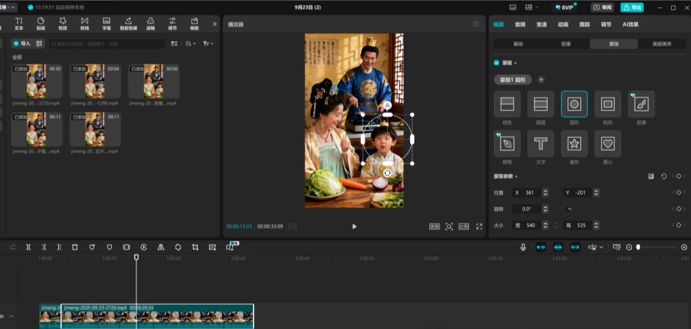Image resolution: width=691 pixels, height=329 pixels.
Task: Choose the 圆形 circle mask shape
Action: [574, 103]
